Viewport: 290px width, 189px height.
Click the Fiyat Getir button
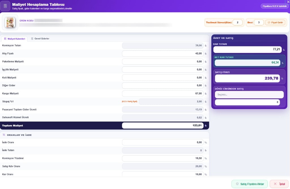click(275, 22)
